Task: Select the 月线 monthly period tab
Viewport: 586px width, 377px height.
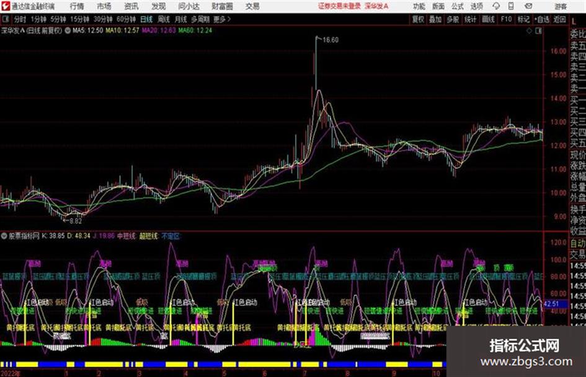Action: pyautogui.click(x=181, y=19)
